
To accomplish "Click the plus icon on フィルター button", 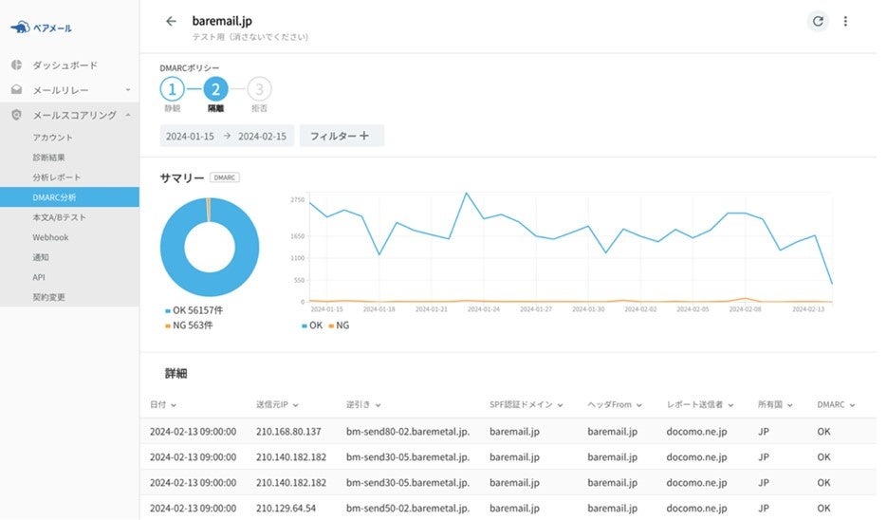I will coord(364,136).
